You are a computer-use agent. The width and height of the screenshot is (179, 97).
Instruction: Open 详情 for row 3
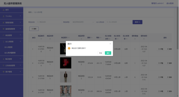tap(161, 77)
